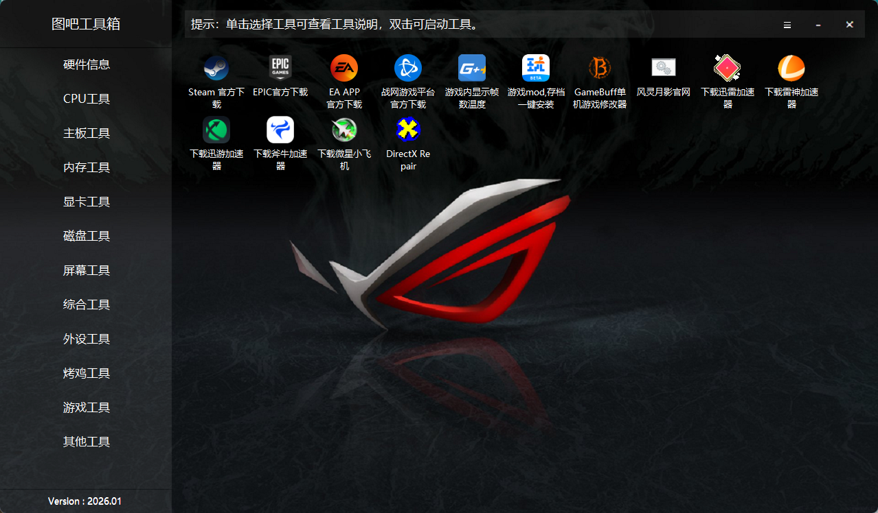Open the CPU工具 category
This screenshot has width=878, height=513.
[87, 99]
